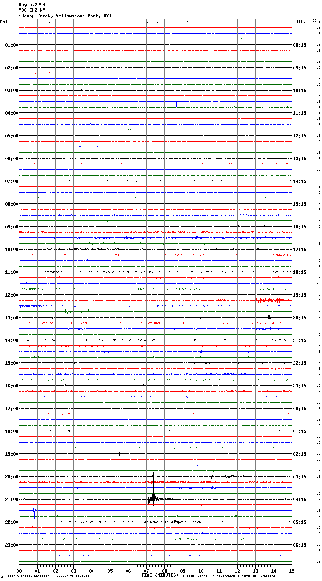Click the DC column header
Image resolution: width=322 pixels, height=581 pixels.
314,20
